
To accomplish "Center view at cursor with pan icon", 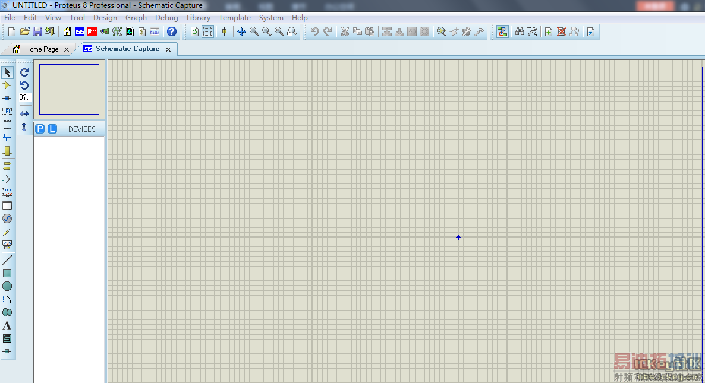I will click(x=241, y=32).
